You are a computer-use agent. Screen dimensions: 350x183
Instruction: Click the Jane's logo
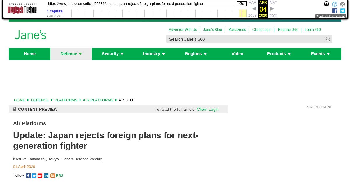click(x=31, y=35)
